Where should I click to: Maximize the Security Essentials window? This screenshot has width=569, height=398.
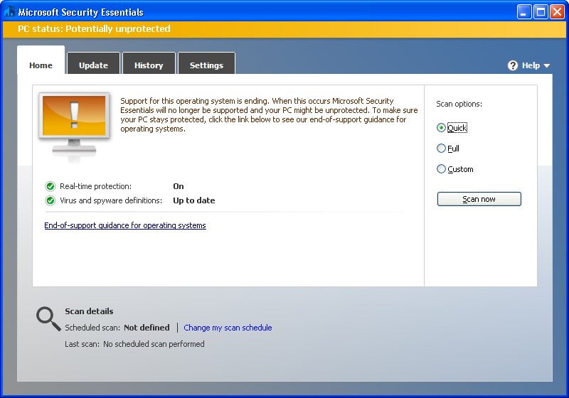click(x=541, y=12)
